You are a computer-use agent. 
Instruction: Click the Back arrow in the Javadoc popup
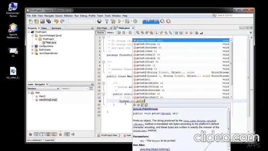point(135,105)
